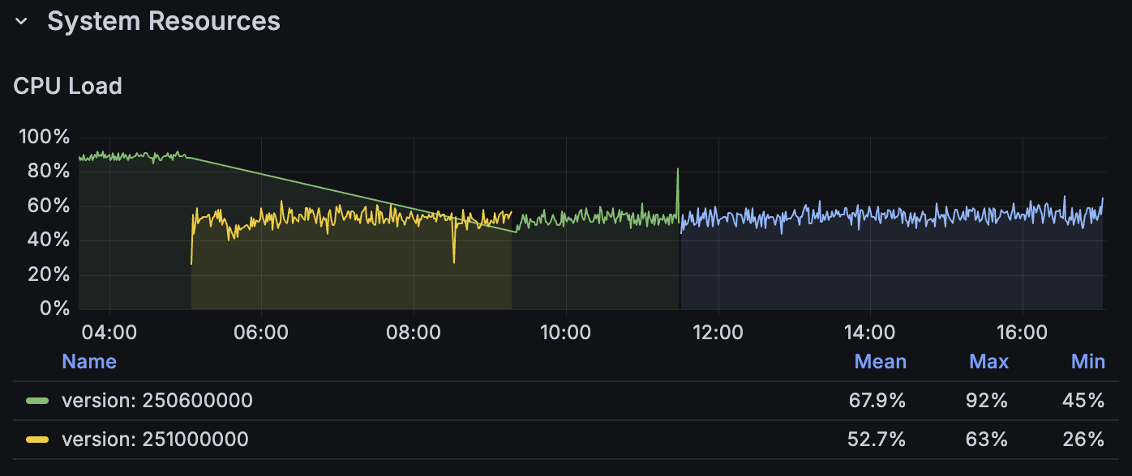1132x476 pixels.
Task: Click the 52.7% mean value in legend
Action: tap(881, 440)
